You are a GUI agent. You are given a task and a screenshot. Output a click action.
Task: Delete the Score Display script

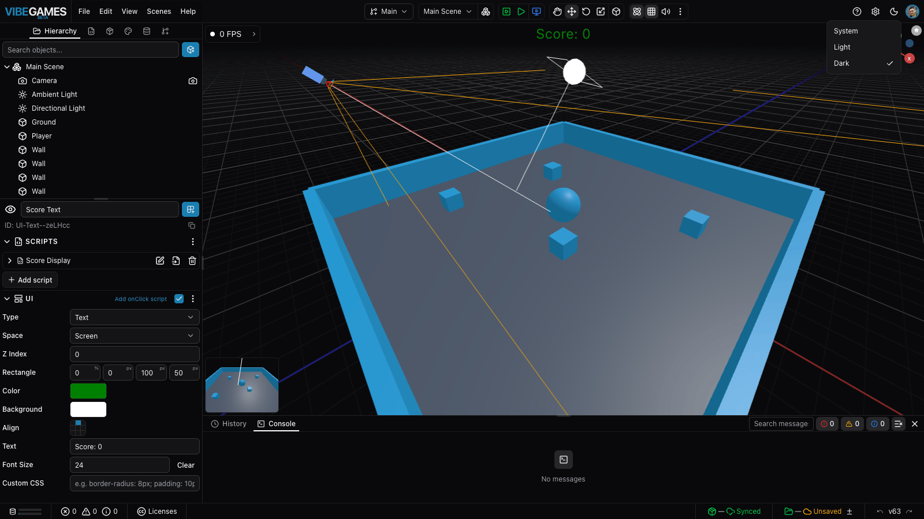[x=192, y=261]
